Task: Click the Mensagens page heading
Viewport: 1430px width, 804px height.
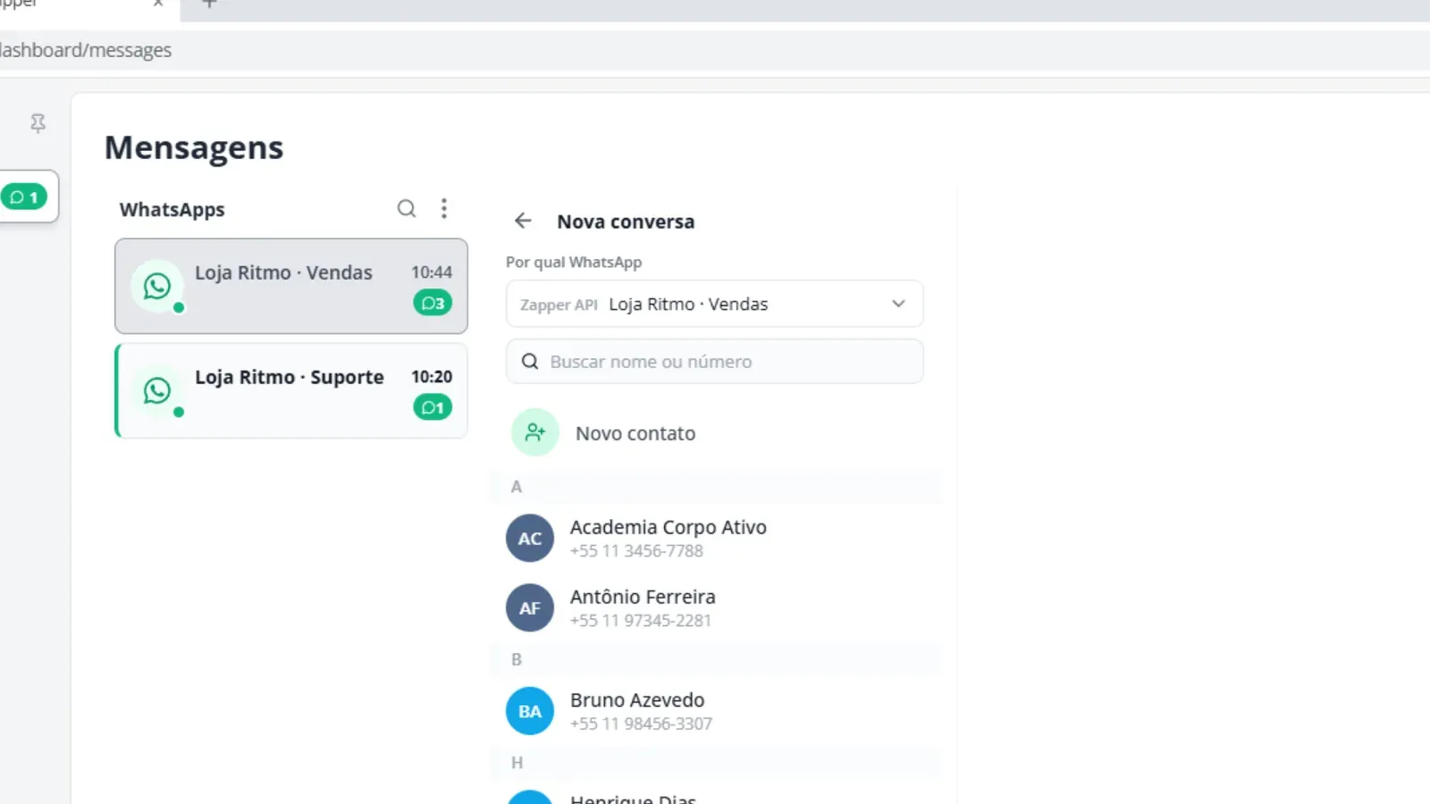Action: coord(194,147)
